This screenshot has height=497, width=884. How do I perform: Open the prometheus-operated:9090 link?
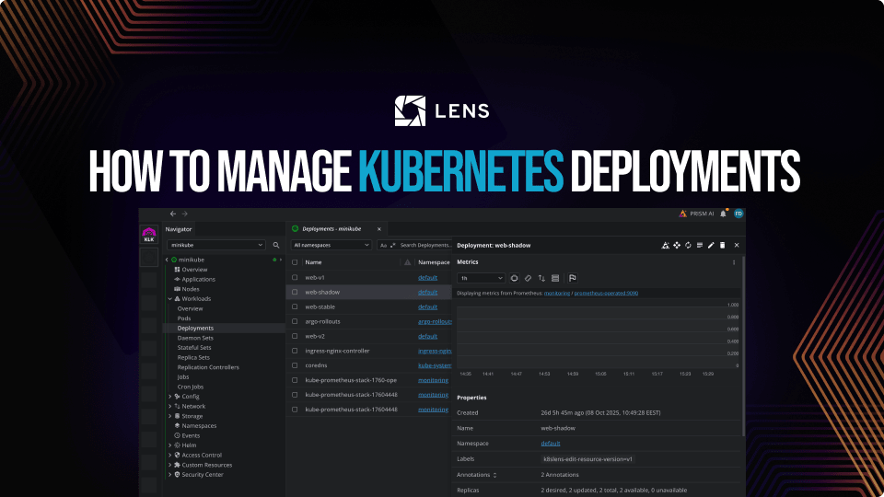[x=607, y=293]
